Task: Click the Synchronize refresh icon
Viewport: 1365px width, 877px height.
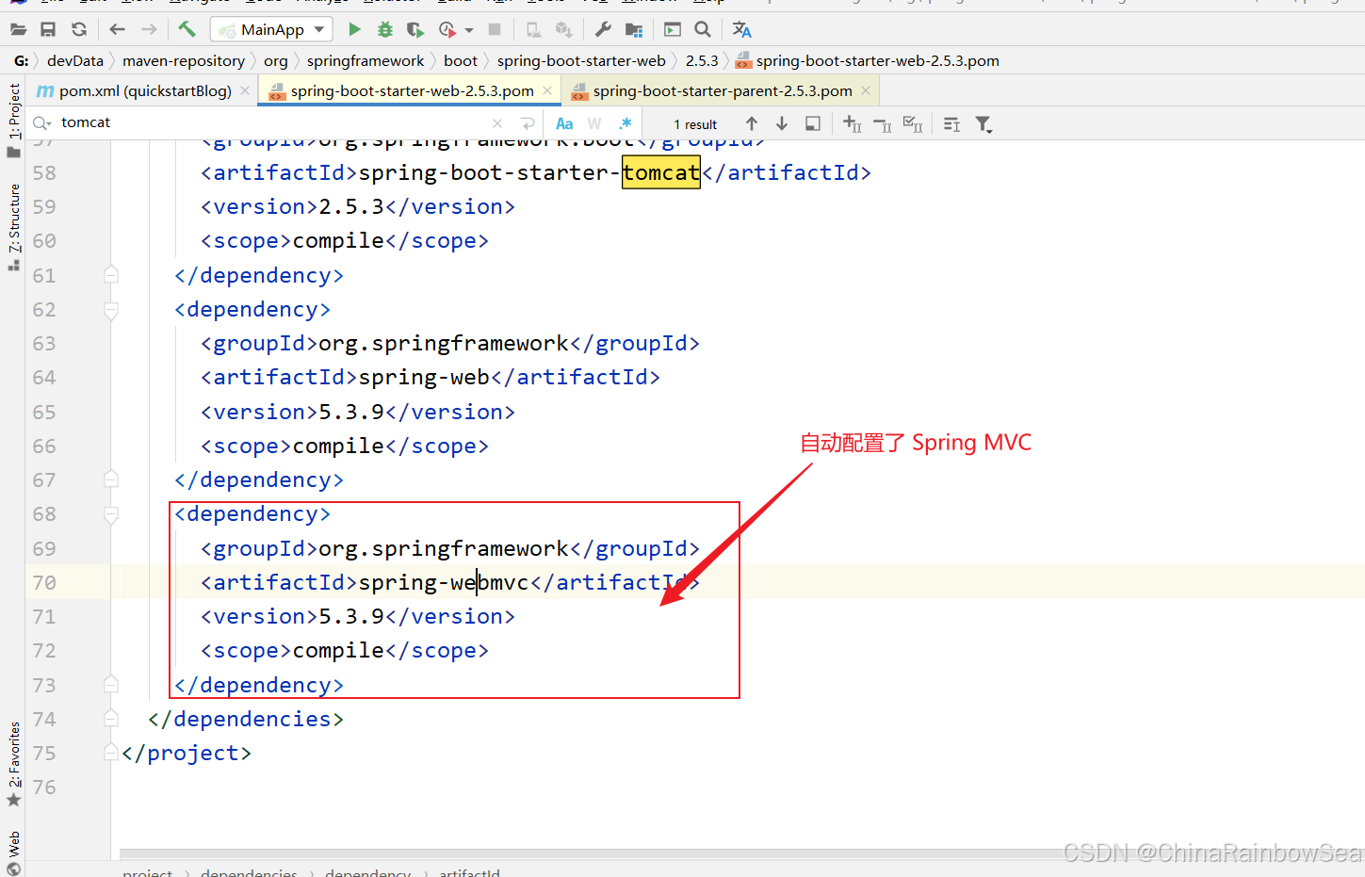Action: pos(79,29)
